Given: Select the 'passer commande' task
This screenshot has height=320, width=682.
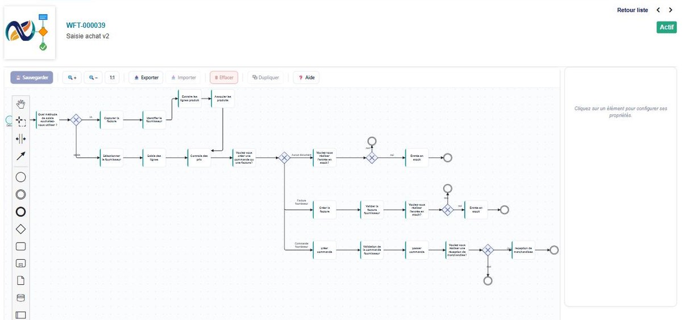Looking at the screenshot, I should pos(417,250).
